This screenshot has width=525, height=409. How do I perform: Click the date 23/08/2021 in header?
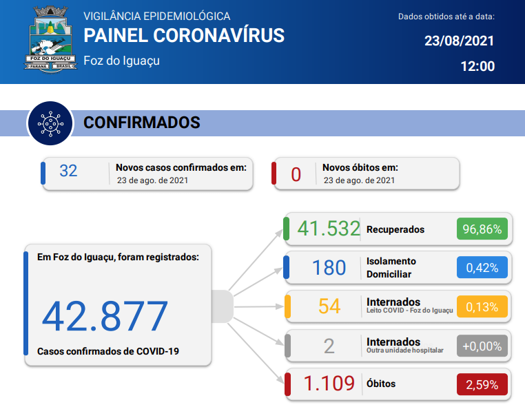[459, 41]
